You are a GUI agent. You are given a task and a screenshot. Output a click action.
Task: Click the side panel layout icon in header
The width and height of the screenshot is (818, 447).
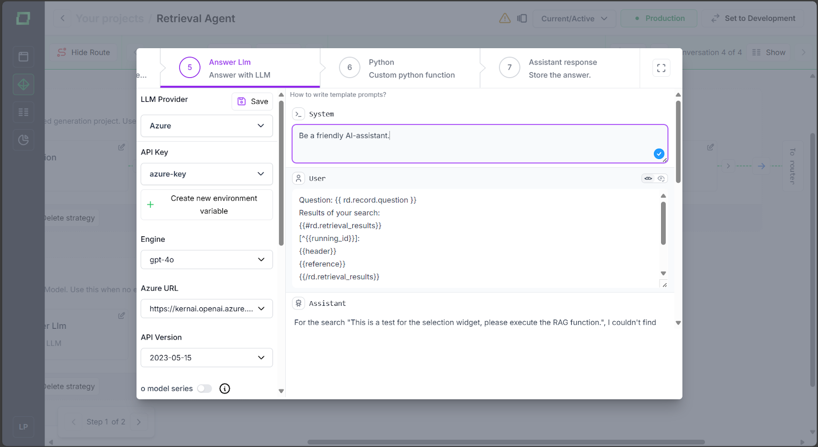[x=522, y=18]
